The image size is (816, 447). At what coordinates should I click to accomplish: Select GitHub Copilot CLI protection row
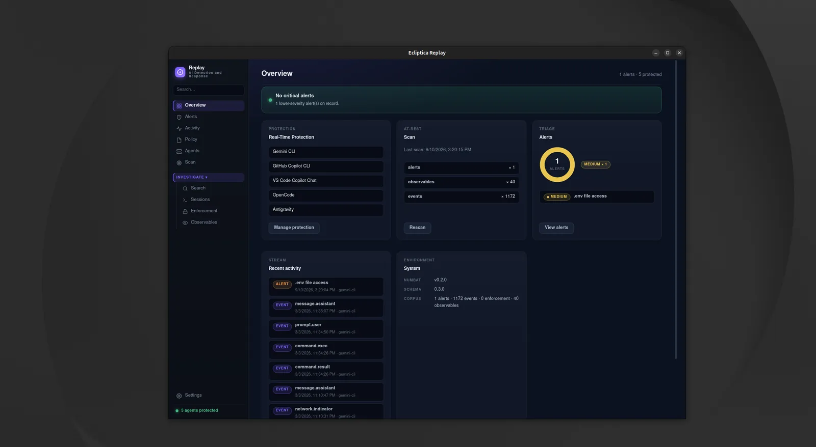point(326,166)
